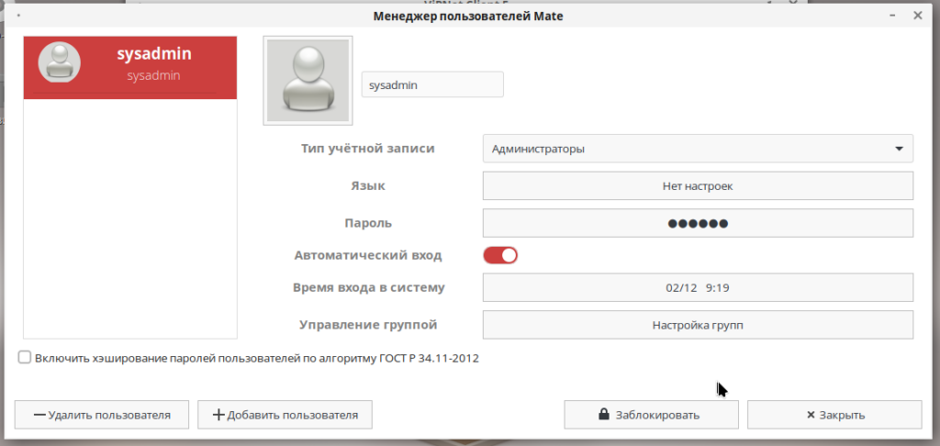Open language setting Нет настроек

(698, 185)
